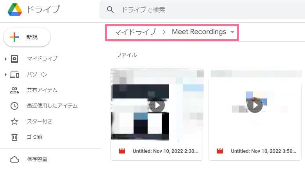Select the Untitled Nov 10, 2022 2:30 file name
305x170 pixels.
[x=165, y=151]
